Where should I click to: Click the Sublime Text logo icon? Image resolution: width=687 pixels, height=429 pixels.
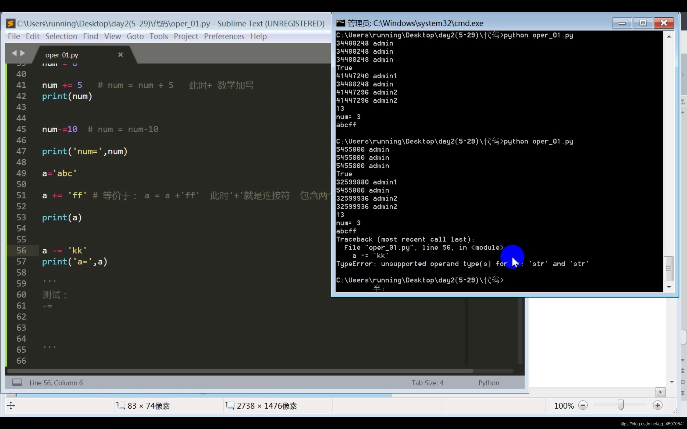point(10,23)
